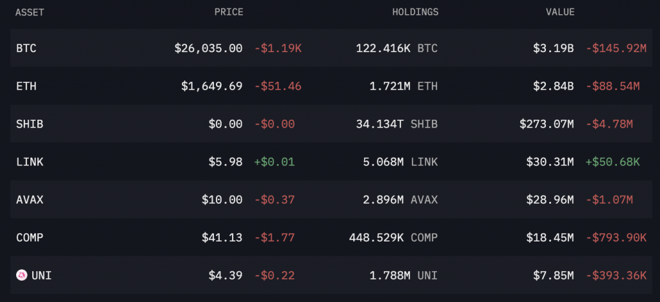Select the SHIB asset name
Viewport: 660px width, 302px height.
tap(30, 124)
